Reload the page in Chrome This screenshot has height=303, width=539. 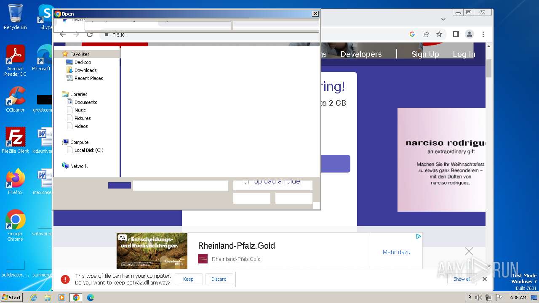[x=89, y=35]
